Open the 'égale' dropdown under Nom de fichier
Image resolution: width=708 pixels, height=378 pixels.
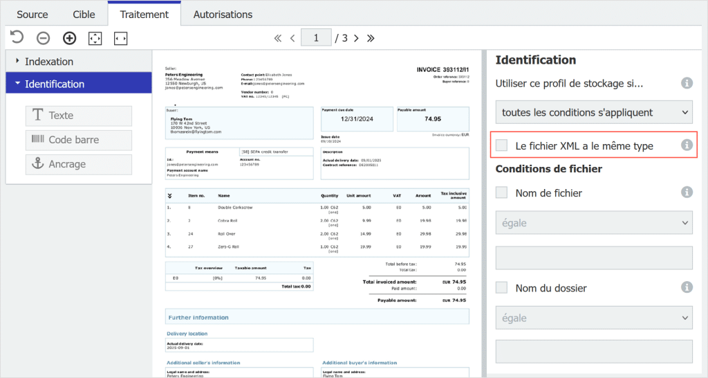tap(594, 223)
